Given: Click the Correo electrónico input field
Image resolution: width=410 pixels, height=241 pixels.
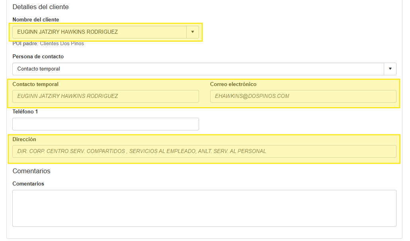Looking at the screenshot, I should (303, 96).
